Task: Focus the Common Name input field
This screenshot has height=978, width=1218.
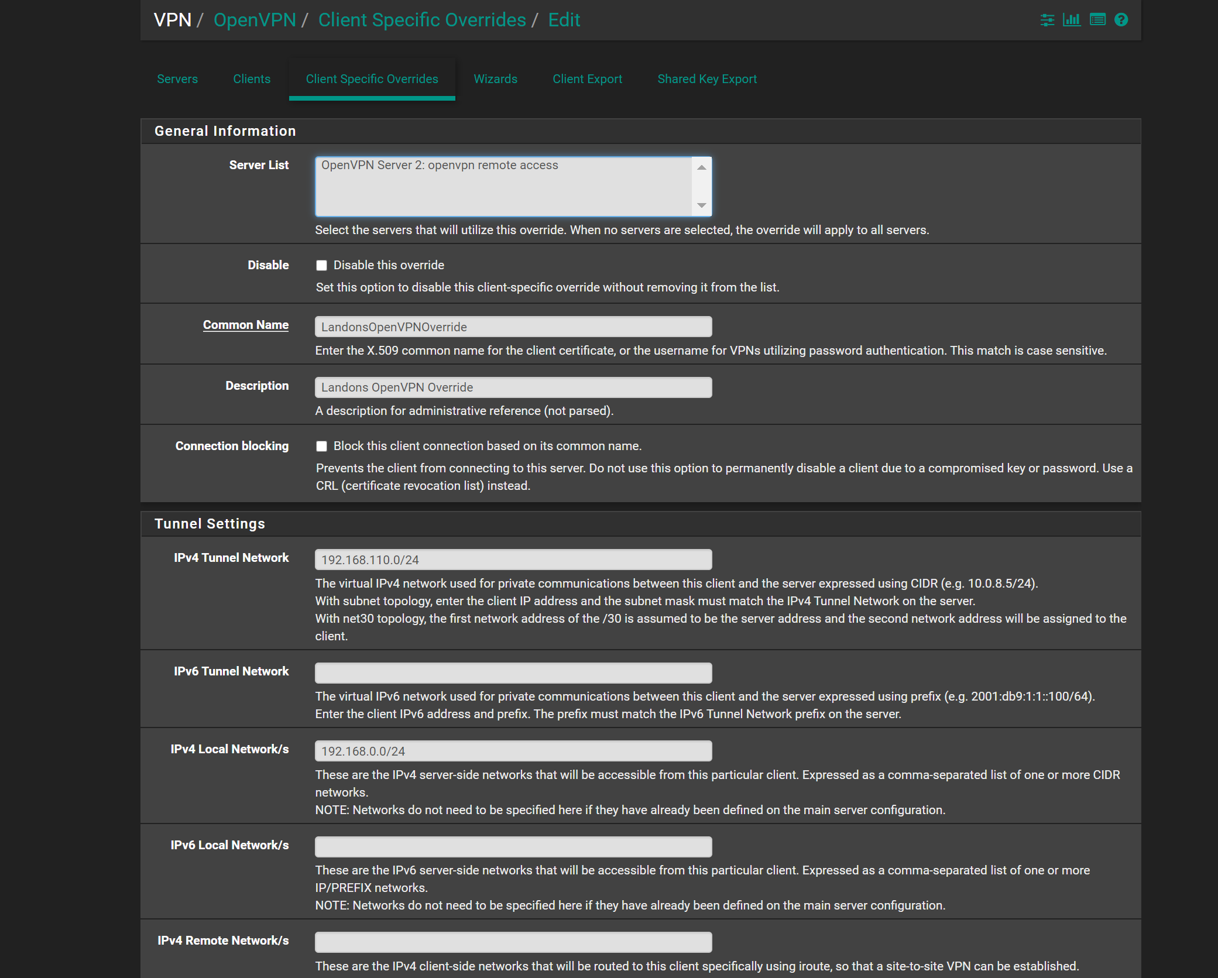Action: tap(513, 327)
